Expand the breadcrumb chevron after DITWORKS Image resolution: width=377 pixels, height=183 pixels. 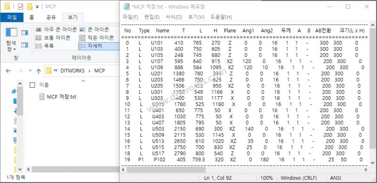[x=89, y=71]
